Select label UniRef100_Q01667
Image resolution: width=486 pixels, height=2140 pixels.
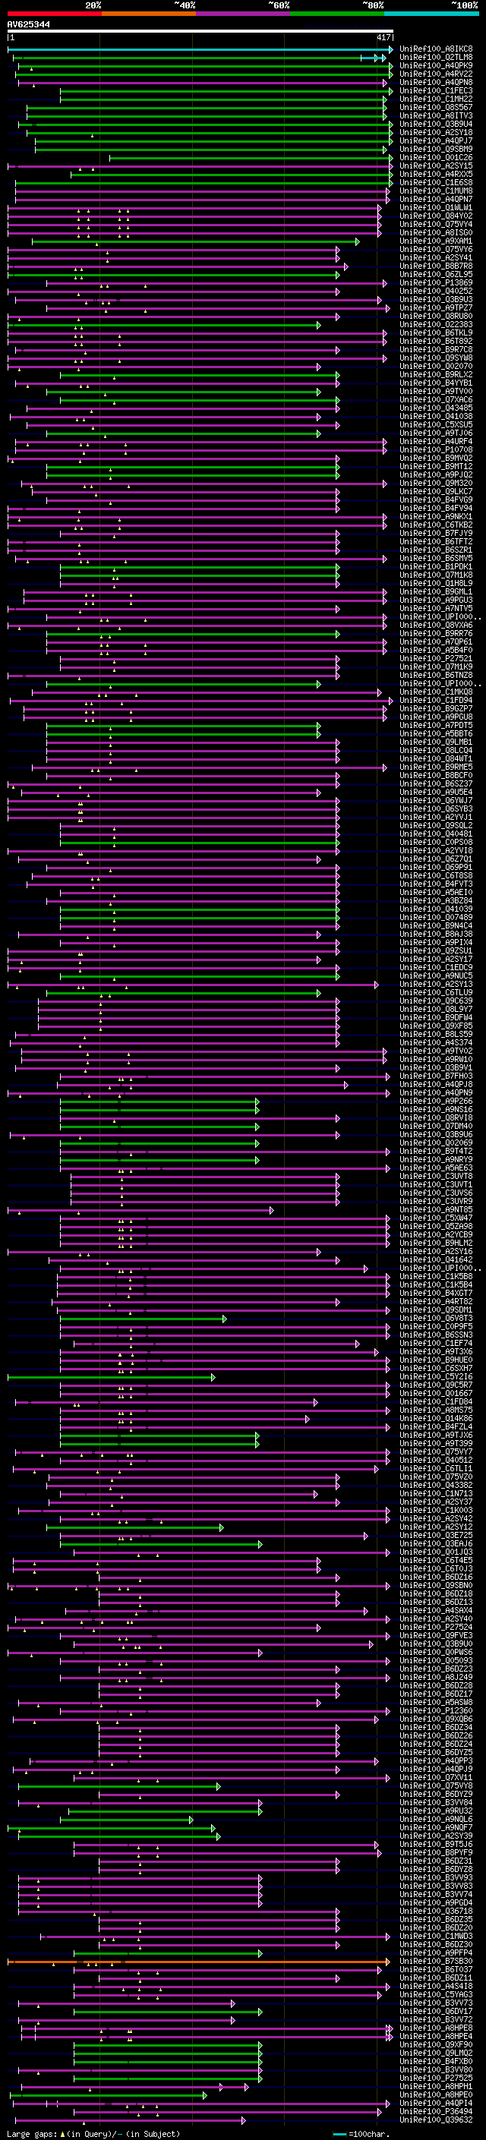click(x=436, y=1393)
